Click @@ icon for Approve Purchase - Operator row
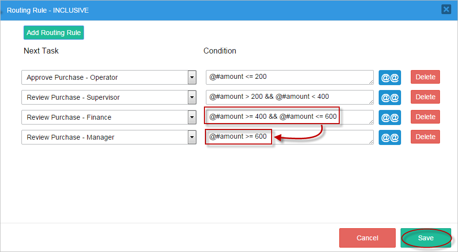 [389, 77]
